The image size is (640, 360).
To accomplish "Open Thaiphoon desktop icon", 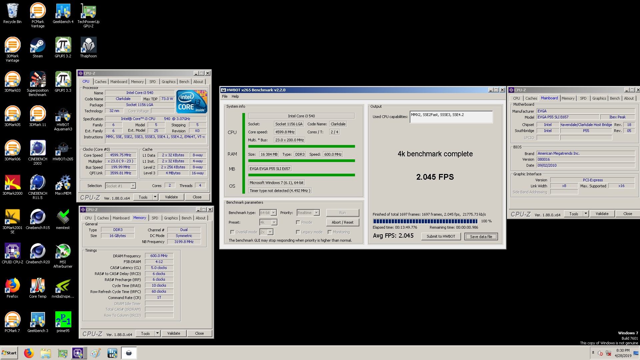I will [x=88, y=48].
